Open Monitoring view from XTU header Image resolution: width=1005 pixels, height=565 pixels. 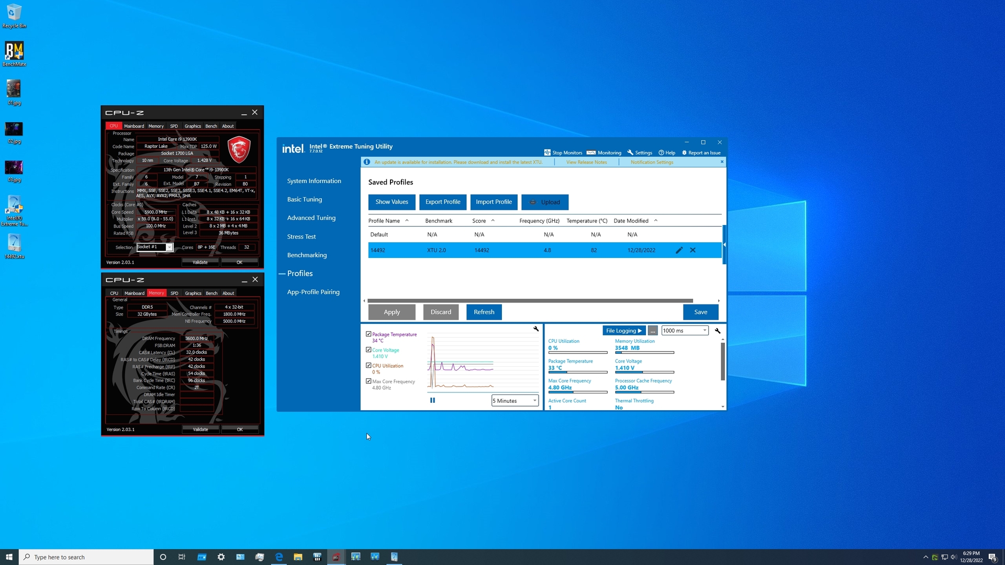click(x=604, y=153)
